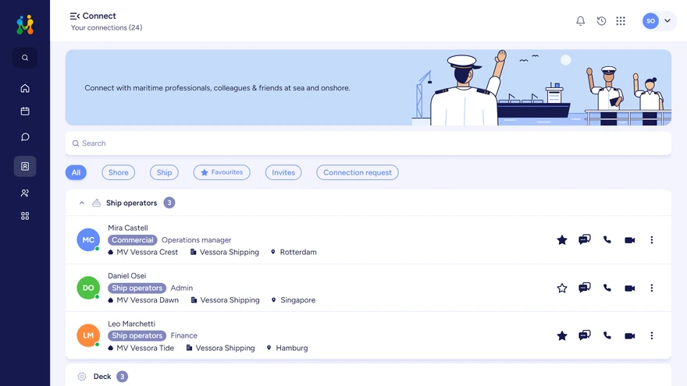The height and width of the screenshot is (386, 687).
Task: Expand the user account dropdown arrow
Action: tap(667, 20)
